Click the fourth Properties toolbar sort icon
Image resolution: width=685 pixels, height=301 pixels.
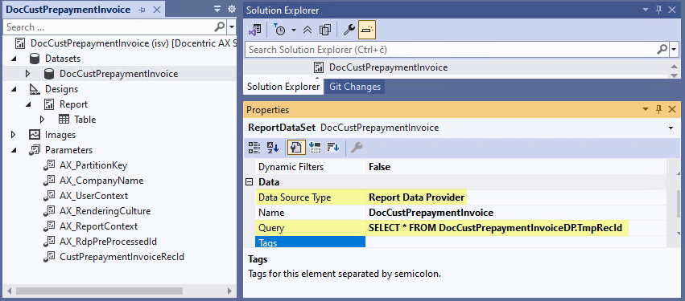click(x=315, y=148)
